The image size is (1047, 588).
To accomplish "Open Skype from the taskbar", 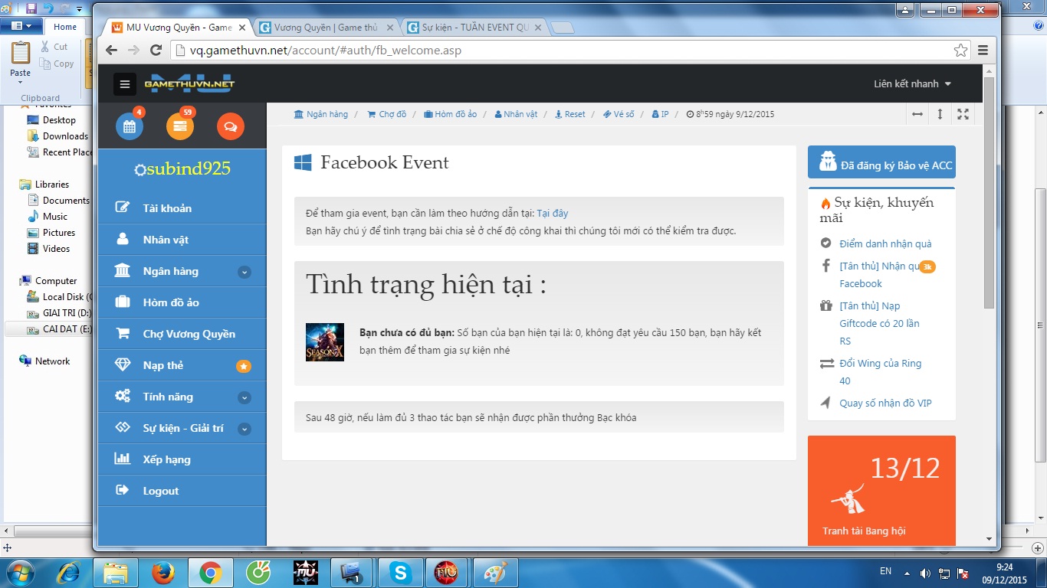I will tap(399, 572).
